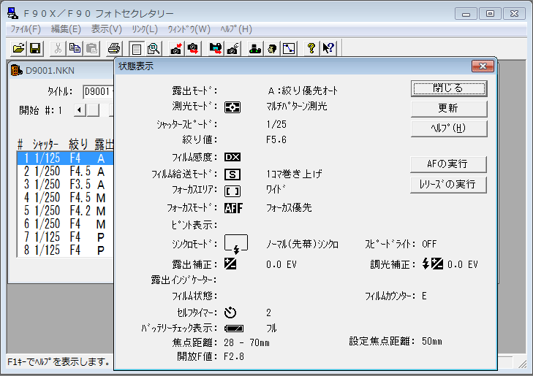Click the Paste clipboard toolbar icon
The image size is (533, 376).
91,48
